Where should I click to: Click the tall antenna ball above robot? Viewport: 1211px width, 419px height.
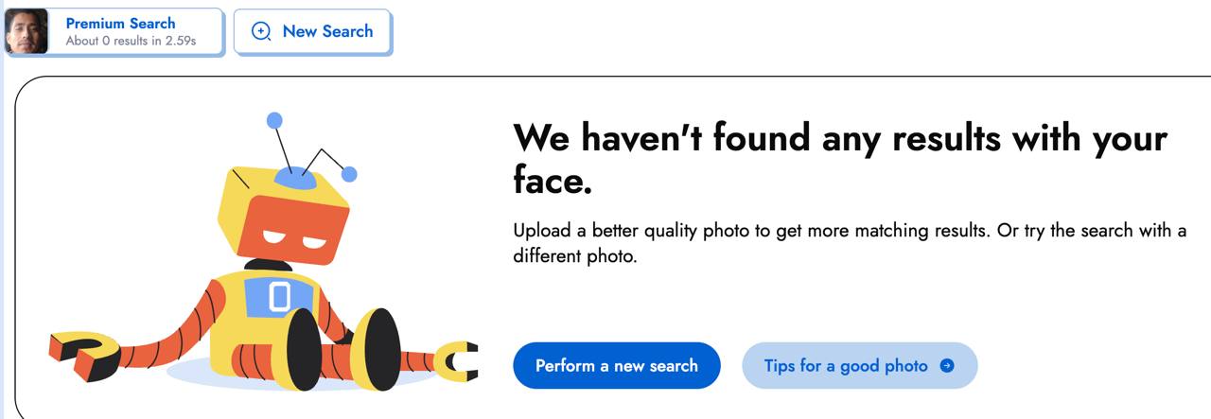tap(274, 120)
